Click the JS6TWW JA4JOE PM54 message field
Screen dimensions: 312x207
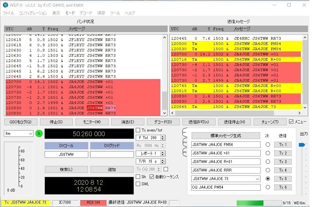pos(226,145)
